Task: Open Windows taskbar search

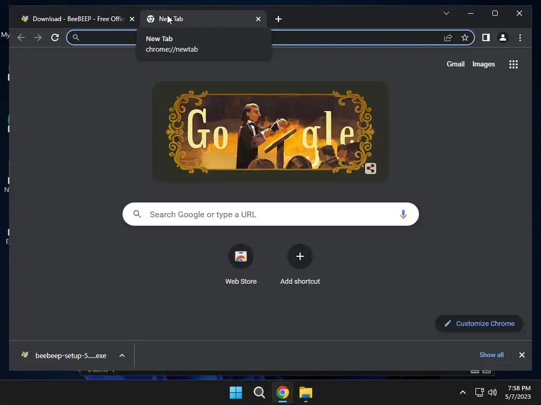Action: 259,392
